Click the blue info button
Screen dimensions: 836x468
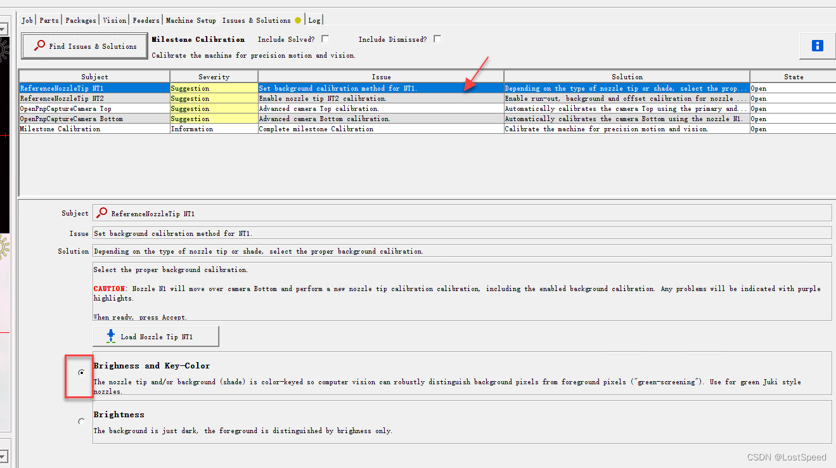(x=818, y=46)
